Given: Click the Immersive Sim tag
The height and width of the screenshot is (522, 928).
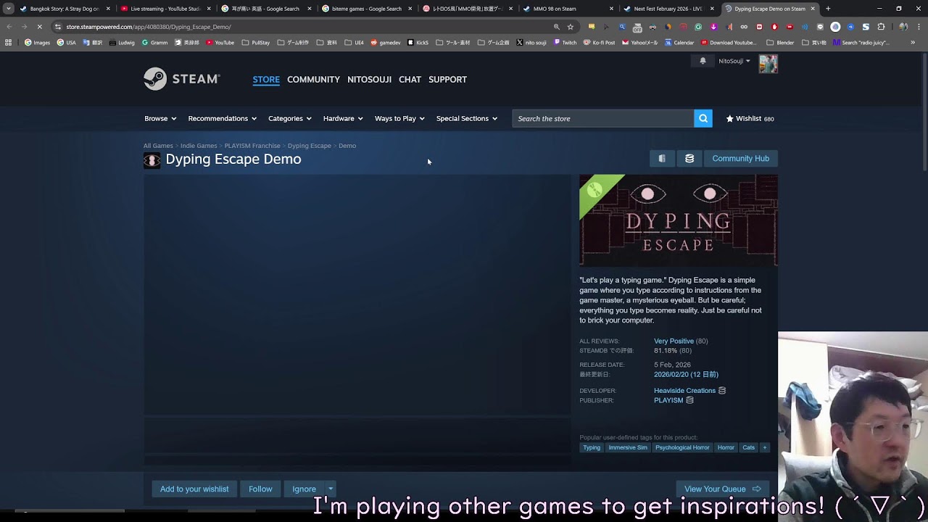Looking at the screenshot, I should tap(628, 447).
